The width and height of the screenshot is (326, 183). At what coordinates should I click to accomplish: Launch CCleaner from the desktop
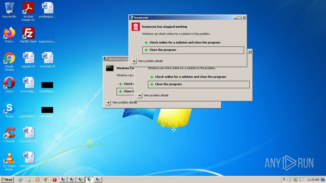click(x=9, y=135)
